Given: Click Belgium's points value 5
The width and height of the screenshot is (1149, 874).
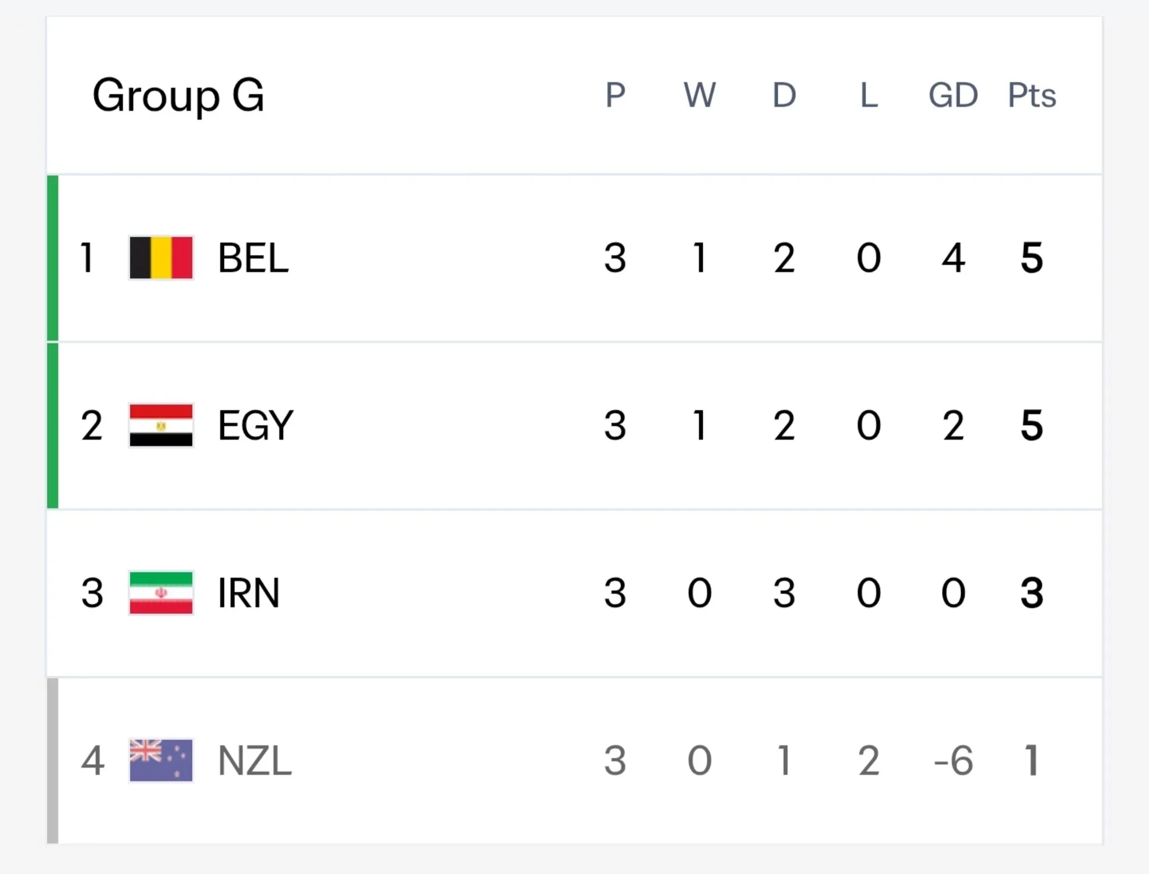Looking at the screenshot, I should coord(1032,257).
